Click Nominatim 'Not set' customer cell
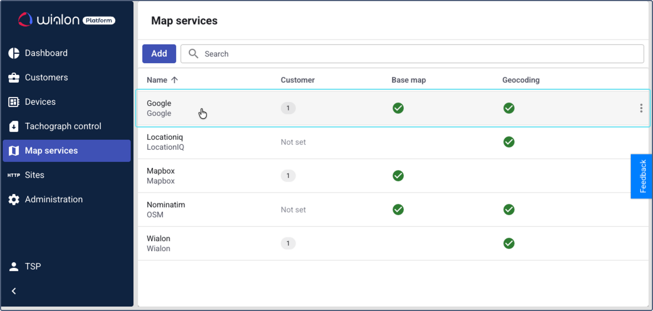 tap(293, 210)
